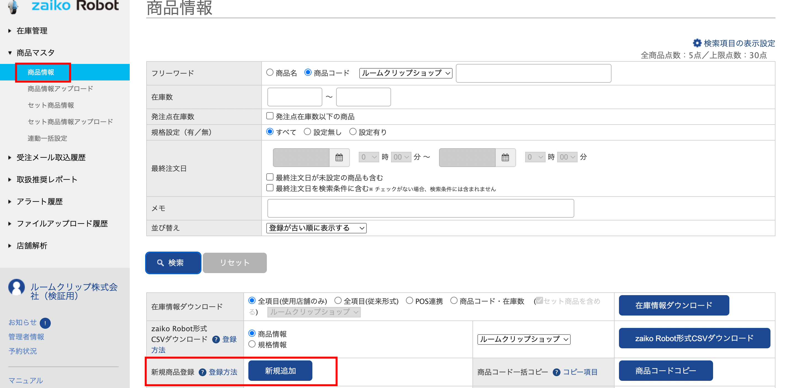This screenshot has width=792, height=388.
Task: Click the help icon beside CSVダウンロード
Action: tap(216, 339)
